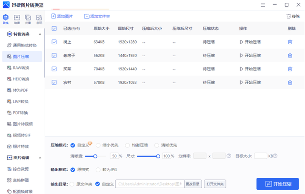Image resolution: width=305 pixels, height=194 pixels.
Task: Set output directory to 原文件夹
Action: (72, 184)
